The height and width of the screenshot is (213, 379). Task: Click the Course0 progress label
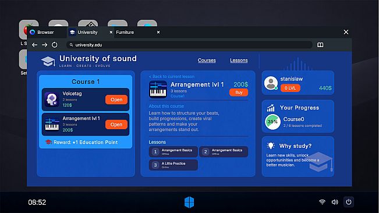click(x=293, y=119)
